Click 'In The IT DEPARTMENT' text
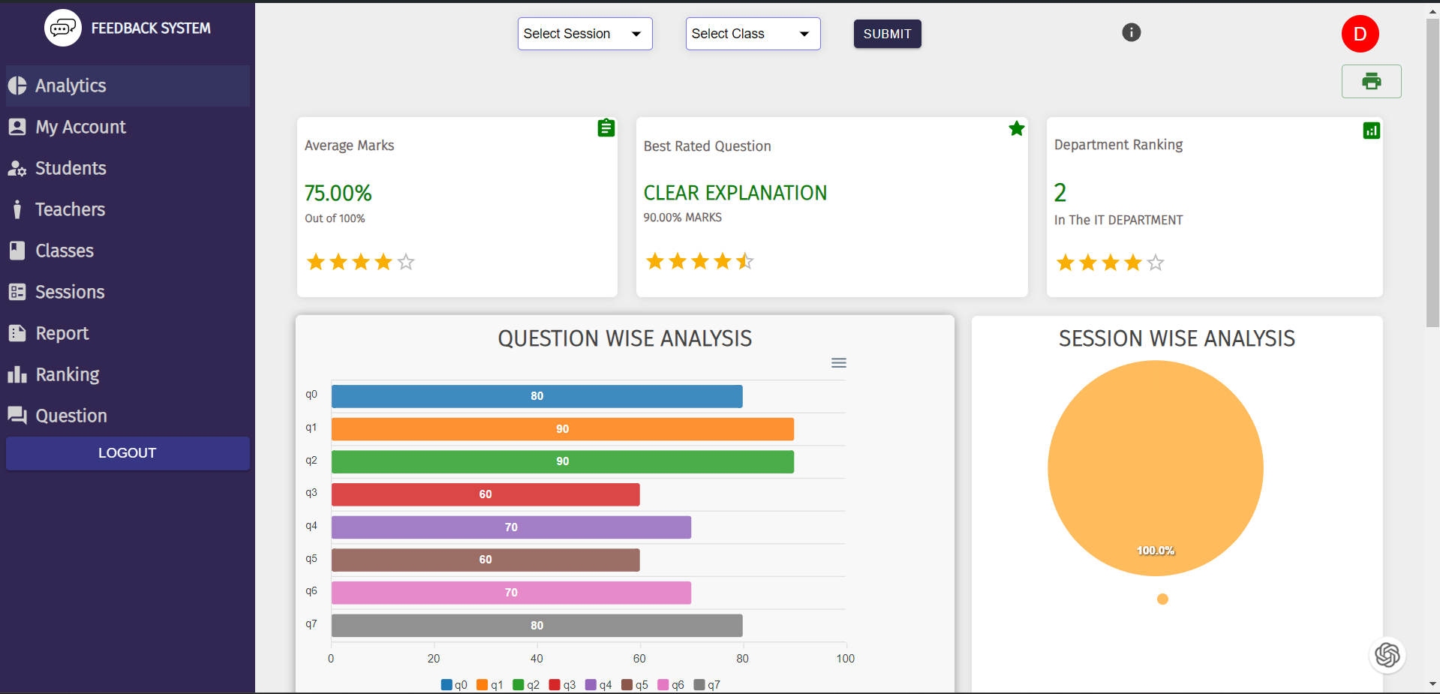The image size is (1440, 694). click(1118, 220)
